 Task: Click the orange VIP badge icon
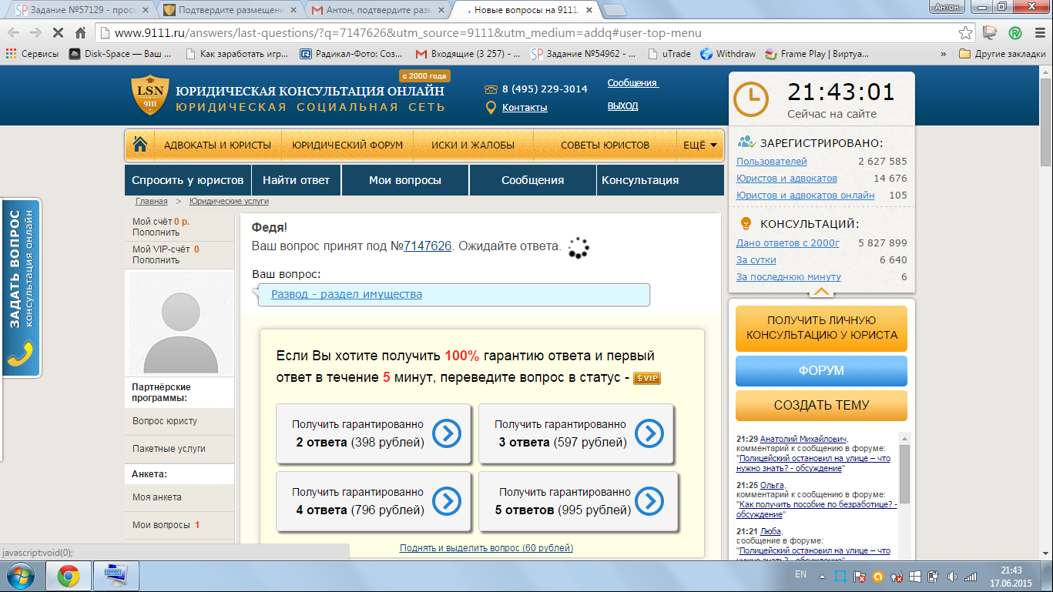click(x=647, y=378)
